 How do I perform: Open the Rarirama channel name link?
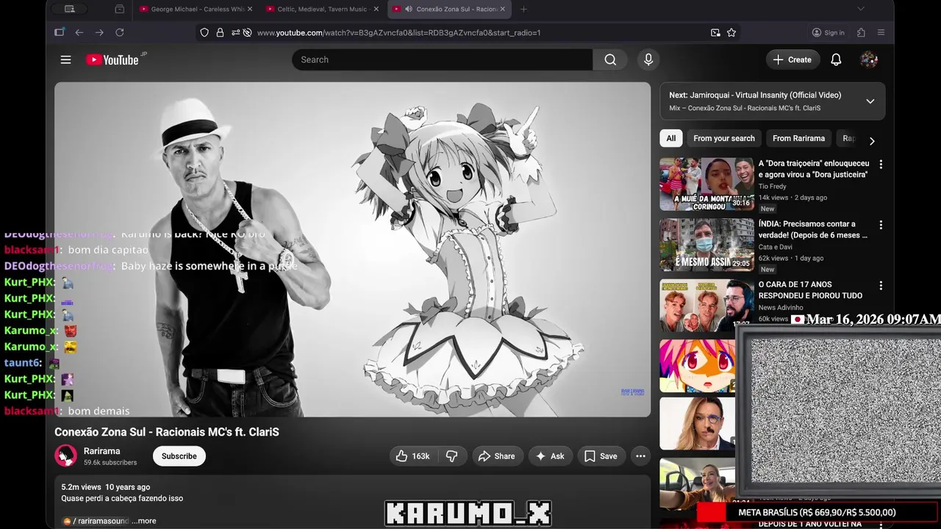[102, 451]
